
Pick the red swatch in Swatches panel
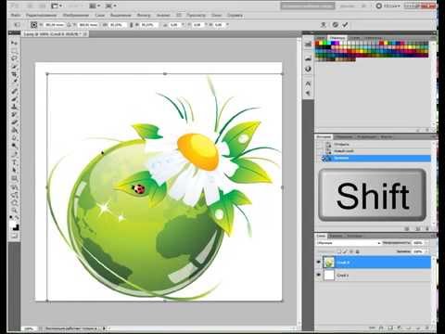(317, 44)
